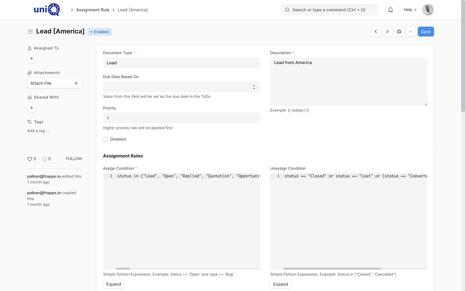Open the notifications bell
Viewport: 465px width, 291px height.
[390, 10]
